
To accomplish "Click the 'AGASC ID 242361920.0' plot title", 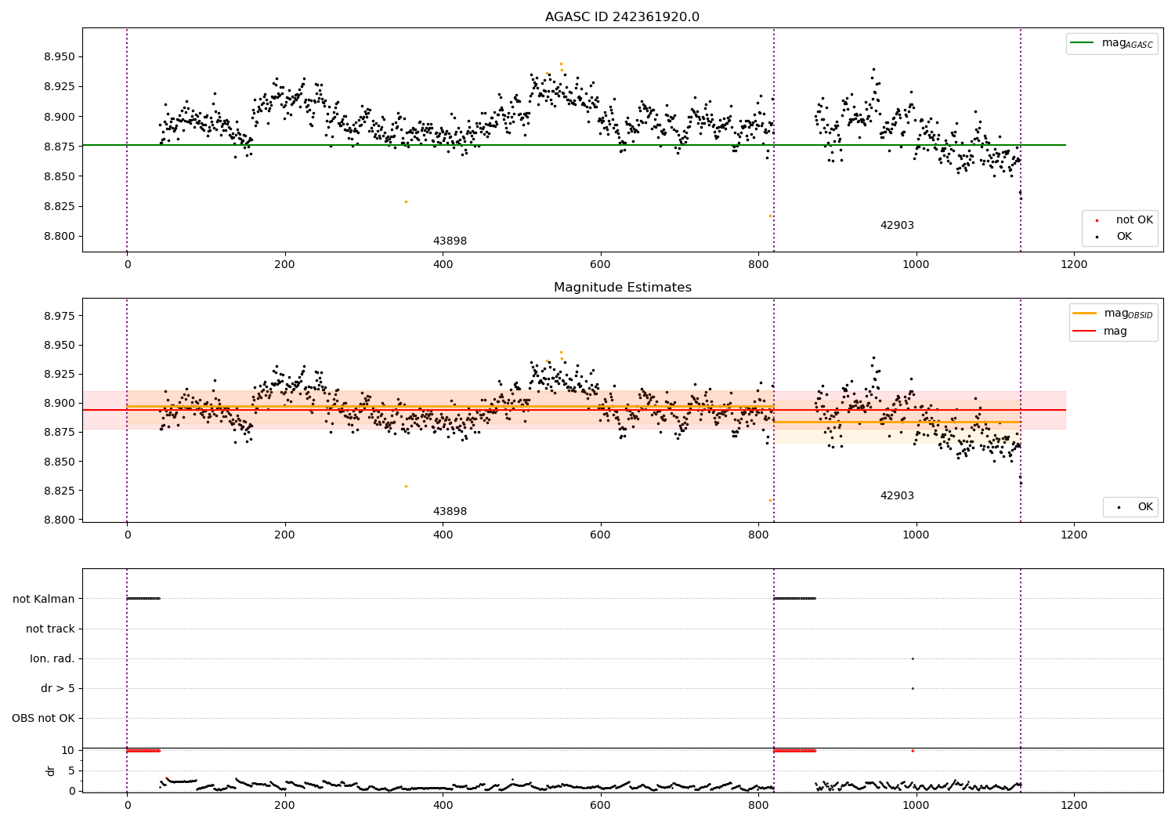I will point(622,17).
